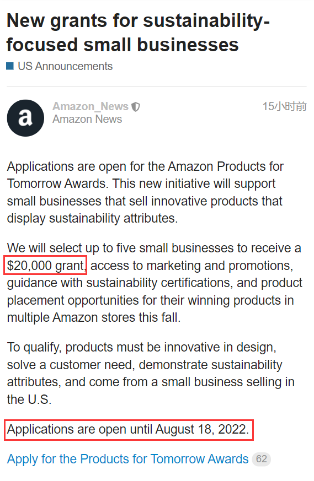
Task: Select the highlighted $20,000 grant text
Action: pos(45,266)
